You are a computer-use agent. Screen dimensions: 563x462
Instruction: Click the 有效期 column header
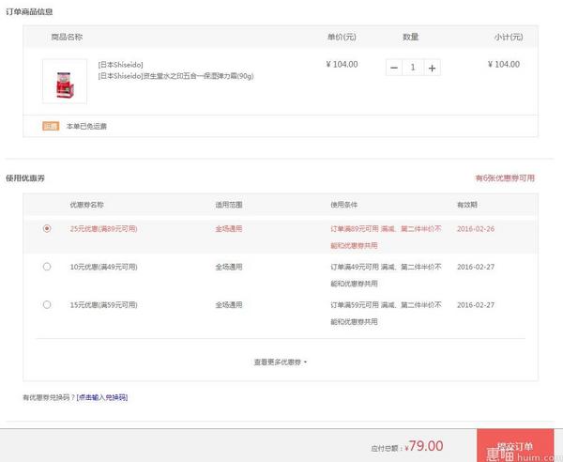466,205
